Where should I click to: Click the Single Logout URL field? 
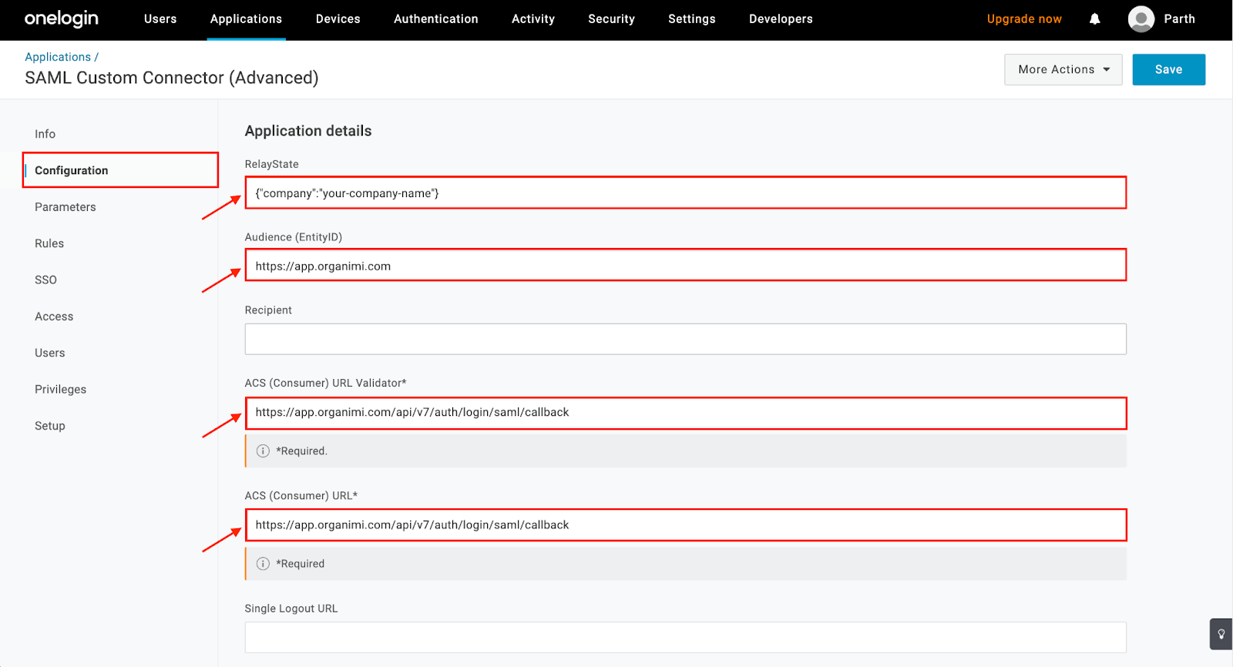point(686,637)
